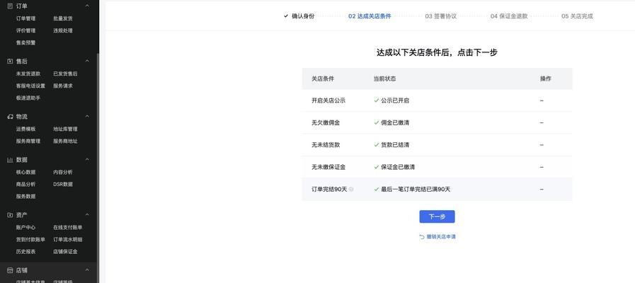
Task: Collapse the 店铺 menu group chevron
Action: click(x=87, y=270)
